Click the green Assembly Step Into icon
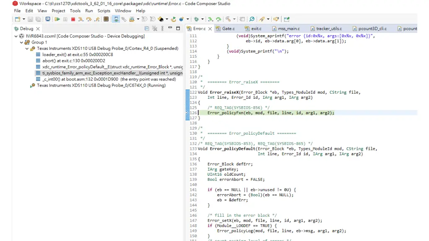Viewport: 429px width, 241px height. (x=210, y=19)
